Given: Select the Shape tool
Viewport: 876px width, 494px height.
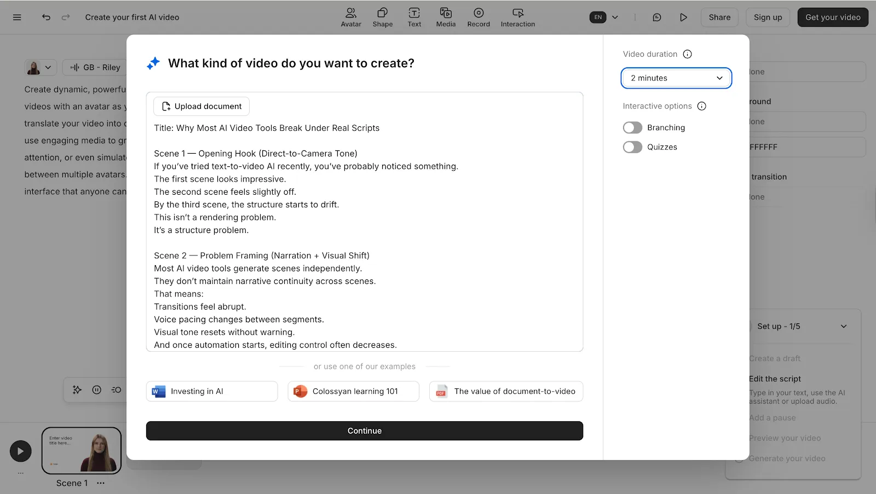Looking at the screenshot, I should click(x=382, y=17).
